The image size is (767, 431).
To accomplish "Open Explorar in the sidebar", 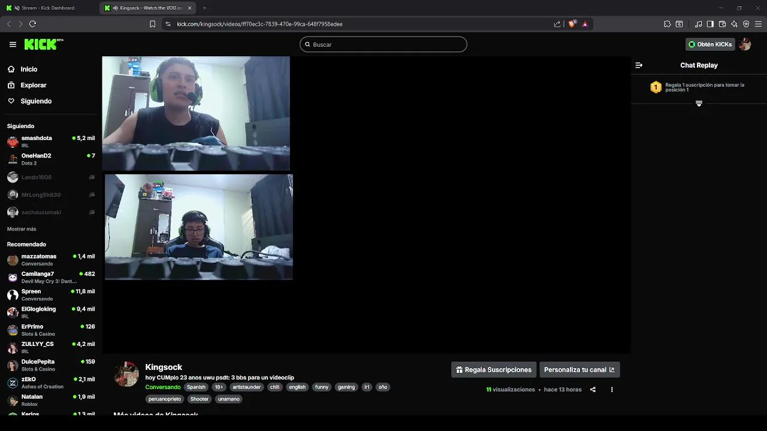I will (x=34, y=85).
